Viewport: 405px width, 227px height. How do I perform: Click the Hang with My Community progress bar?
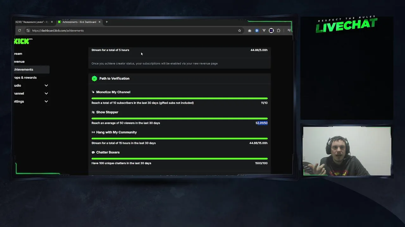[179, 138]
